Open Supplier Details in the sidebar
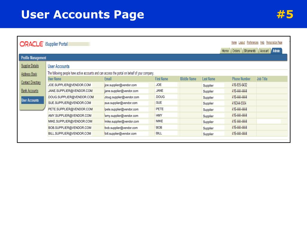Image resolution: width=307 pixels, height=230 pixels. (x=30, y=66)
